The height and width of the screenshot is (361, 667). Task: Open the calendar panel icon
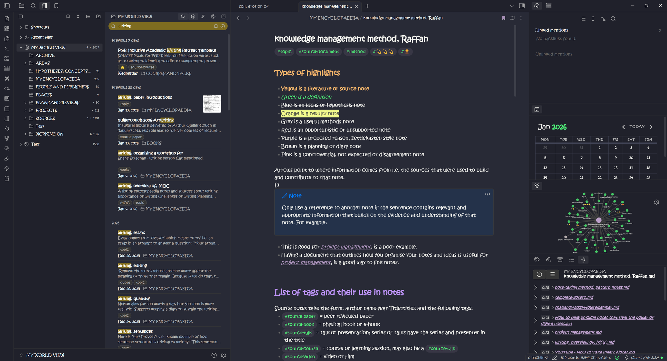[537, 110]
